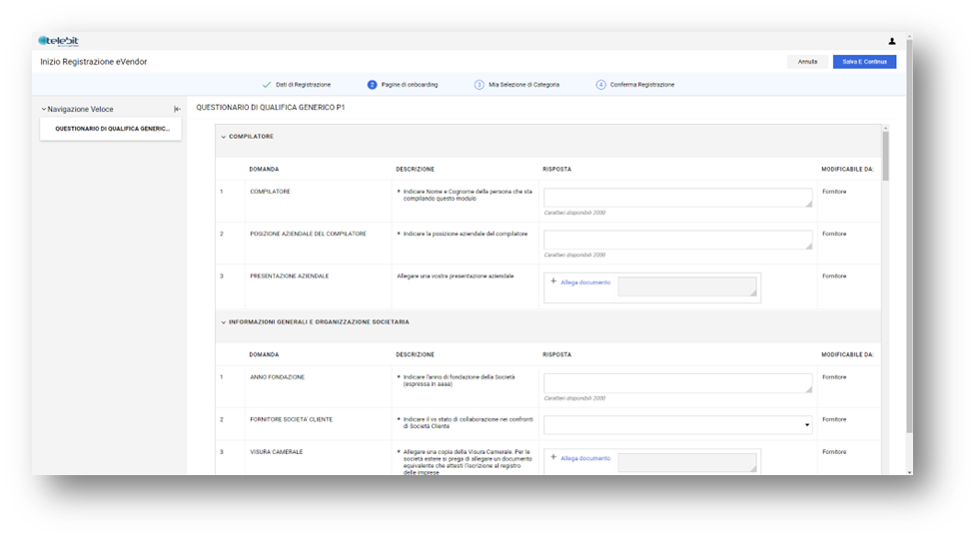Image resolution: width=978 pixels, height=540 pixels.
Task: Open the user profile icon
Action: [x=891, y=41]
